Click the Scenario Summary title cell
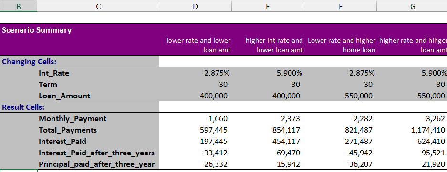Image resolution: width=447 pixels, height=172 pixels. [x=37, y=30]
